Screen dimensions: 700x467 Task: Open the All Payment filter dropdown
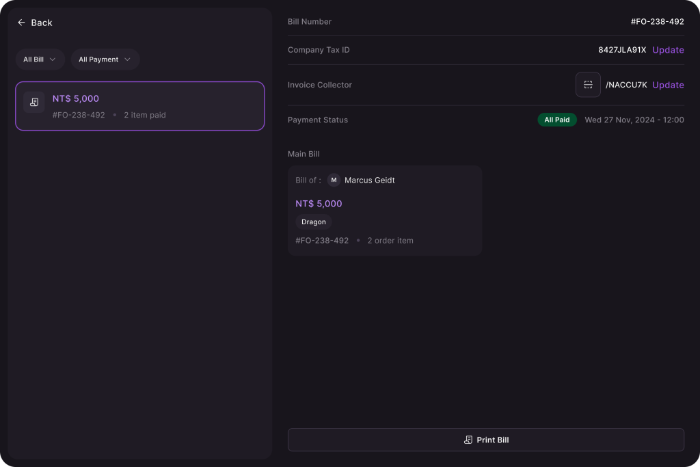pos(105,59)
